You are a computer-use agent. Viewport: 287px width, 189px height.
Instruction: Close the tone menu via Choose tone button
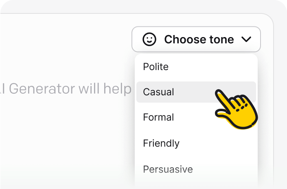[196, 40]
